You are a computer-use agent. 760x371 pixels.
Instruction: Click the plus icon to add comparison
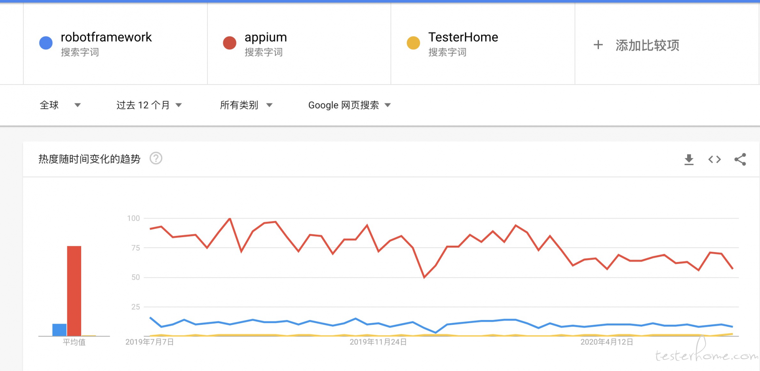tap(598, 45)
